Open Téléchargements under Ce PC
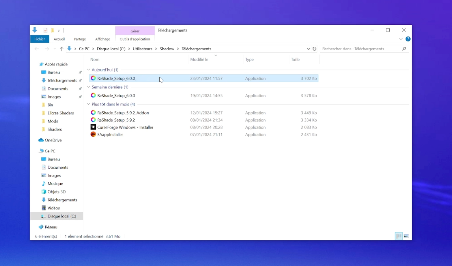Screen dimensions: 452x266 click(x=62, y=200)
